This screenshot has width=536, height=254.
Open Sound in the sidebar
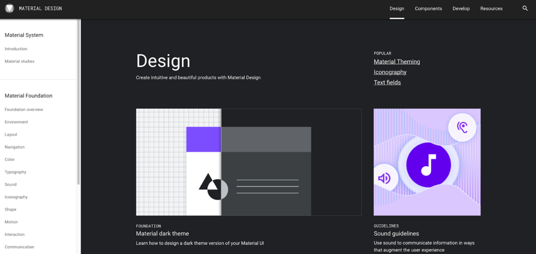[x=10, y=185]
